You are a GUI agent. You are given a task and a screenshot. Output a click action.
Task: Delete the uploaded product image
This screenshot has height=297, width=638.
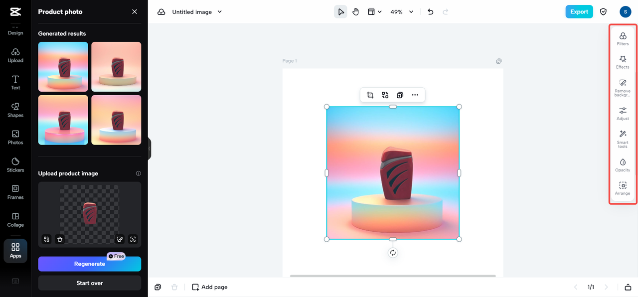pos(60,239)
